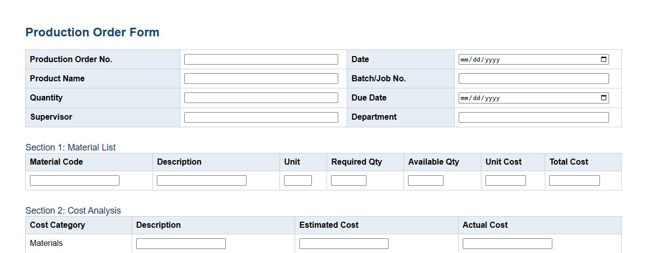The width and height of the screenshot is (647, 253).
Task: Click the Estimated Cost column header
Action: click(377, 225)
